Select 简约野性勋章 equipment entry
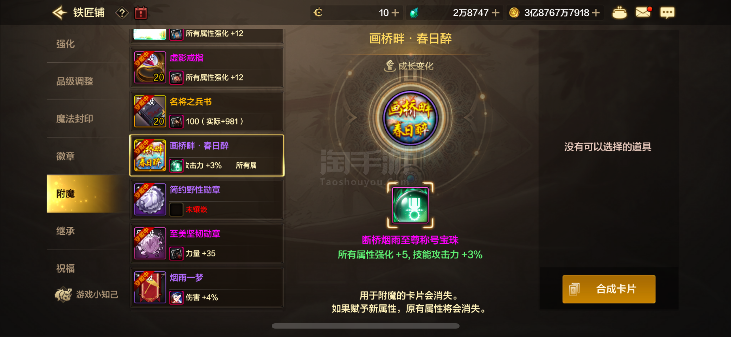The image size is (731, 337). [x=207, y=199]
